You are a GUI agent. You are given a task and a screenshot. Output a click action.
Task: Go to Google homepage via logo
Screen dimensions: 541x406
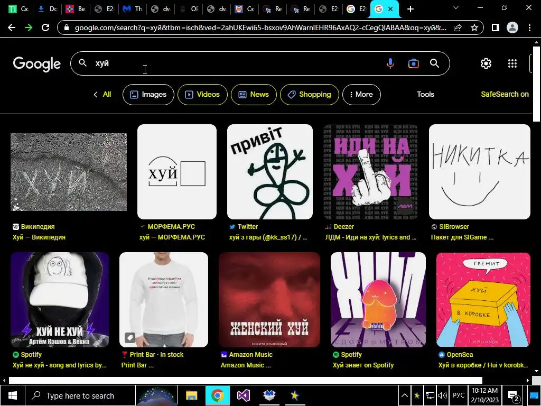[x=37, y=64]
